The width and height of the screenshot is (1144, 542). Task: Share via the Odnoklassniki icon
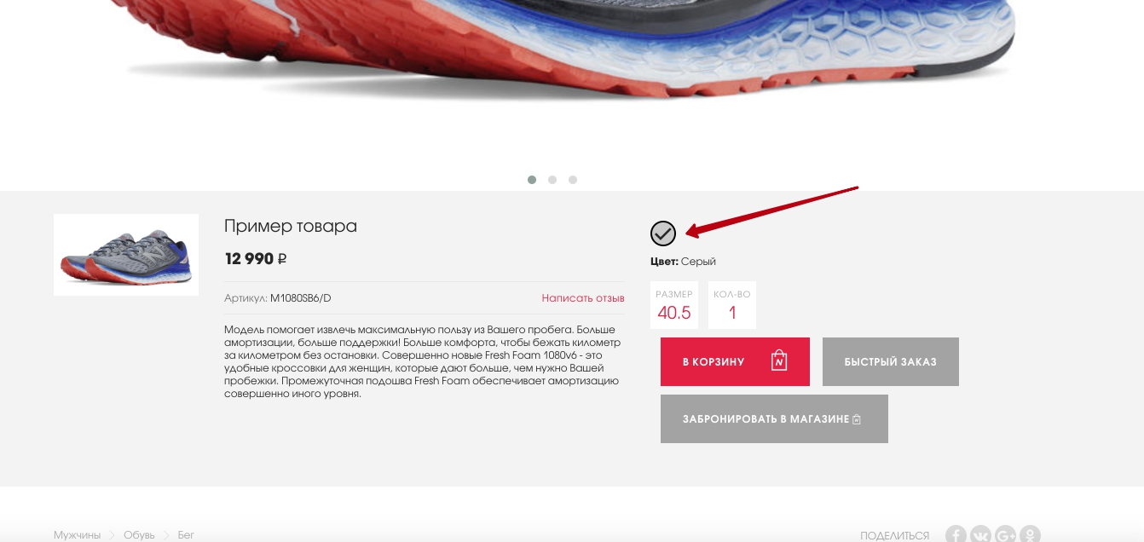[1031, 534]
